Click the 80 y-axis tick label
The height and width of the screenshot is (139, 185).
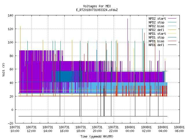click(x=12, y=56)
